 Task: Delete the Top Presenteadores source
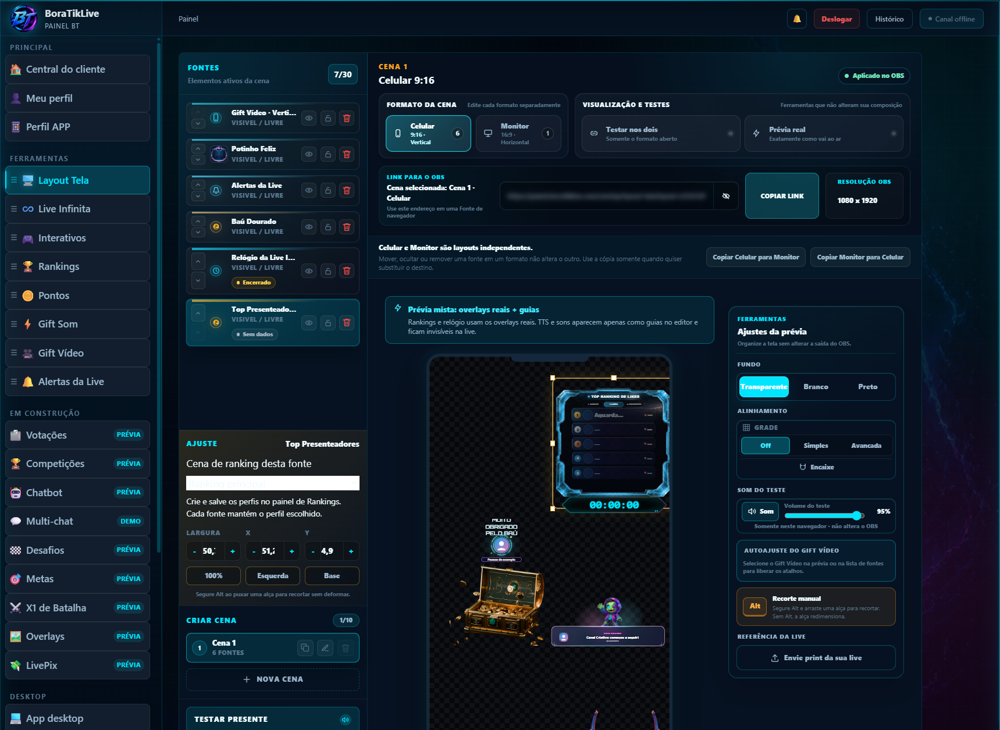(x=347, y=323)
